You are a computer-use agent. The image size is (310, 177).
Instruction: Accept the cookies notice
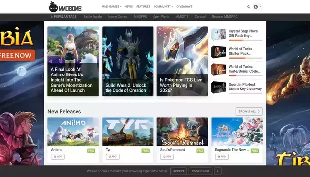179,171
